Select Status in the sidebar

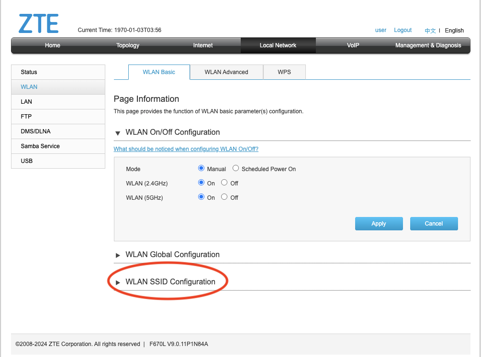(x=29, y=72)
